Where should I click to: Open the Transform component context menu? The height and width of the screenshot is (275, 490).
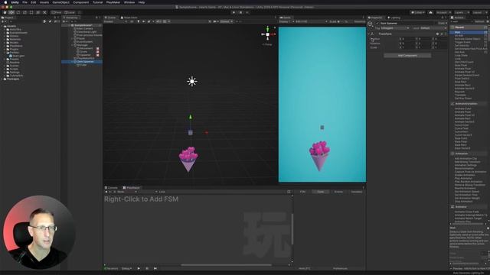(x=446, y=34)
